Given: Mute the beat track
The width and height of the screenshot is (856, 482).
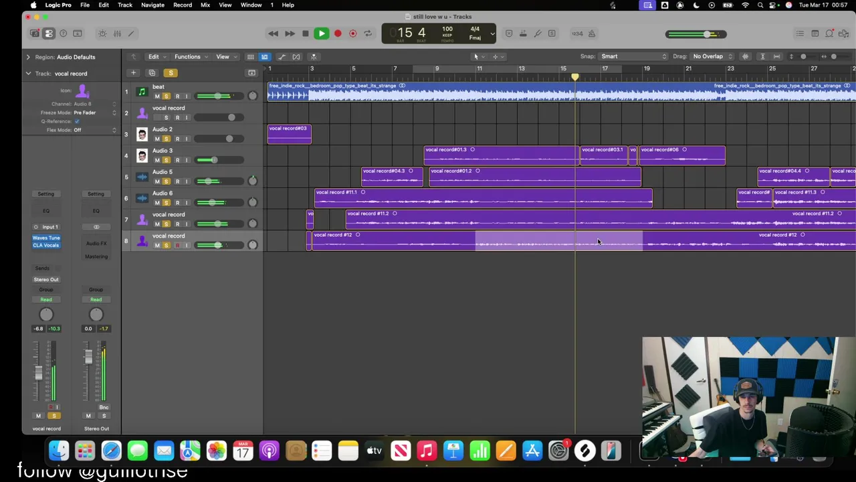Looking at the screenshot, I should point(157,96).
